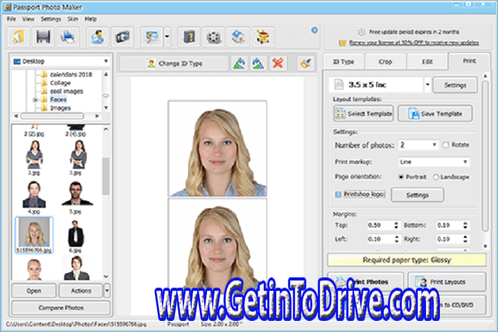Viewport: 498px width, 332px height.
Task: Expand the Faces folder tree node
Action: point(35,100)
